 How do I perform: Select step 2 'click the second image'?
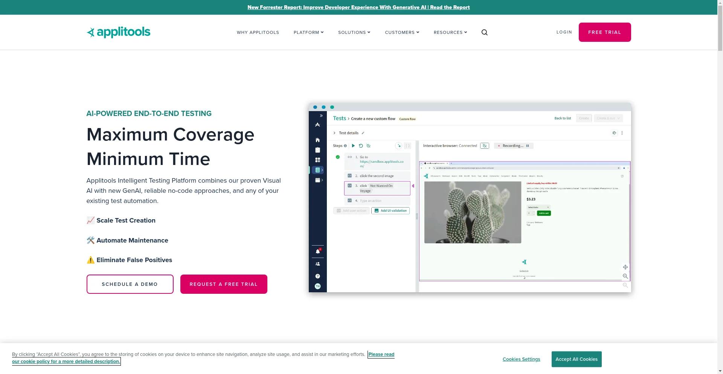click(377, 176)
